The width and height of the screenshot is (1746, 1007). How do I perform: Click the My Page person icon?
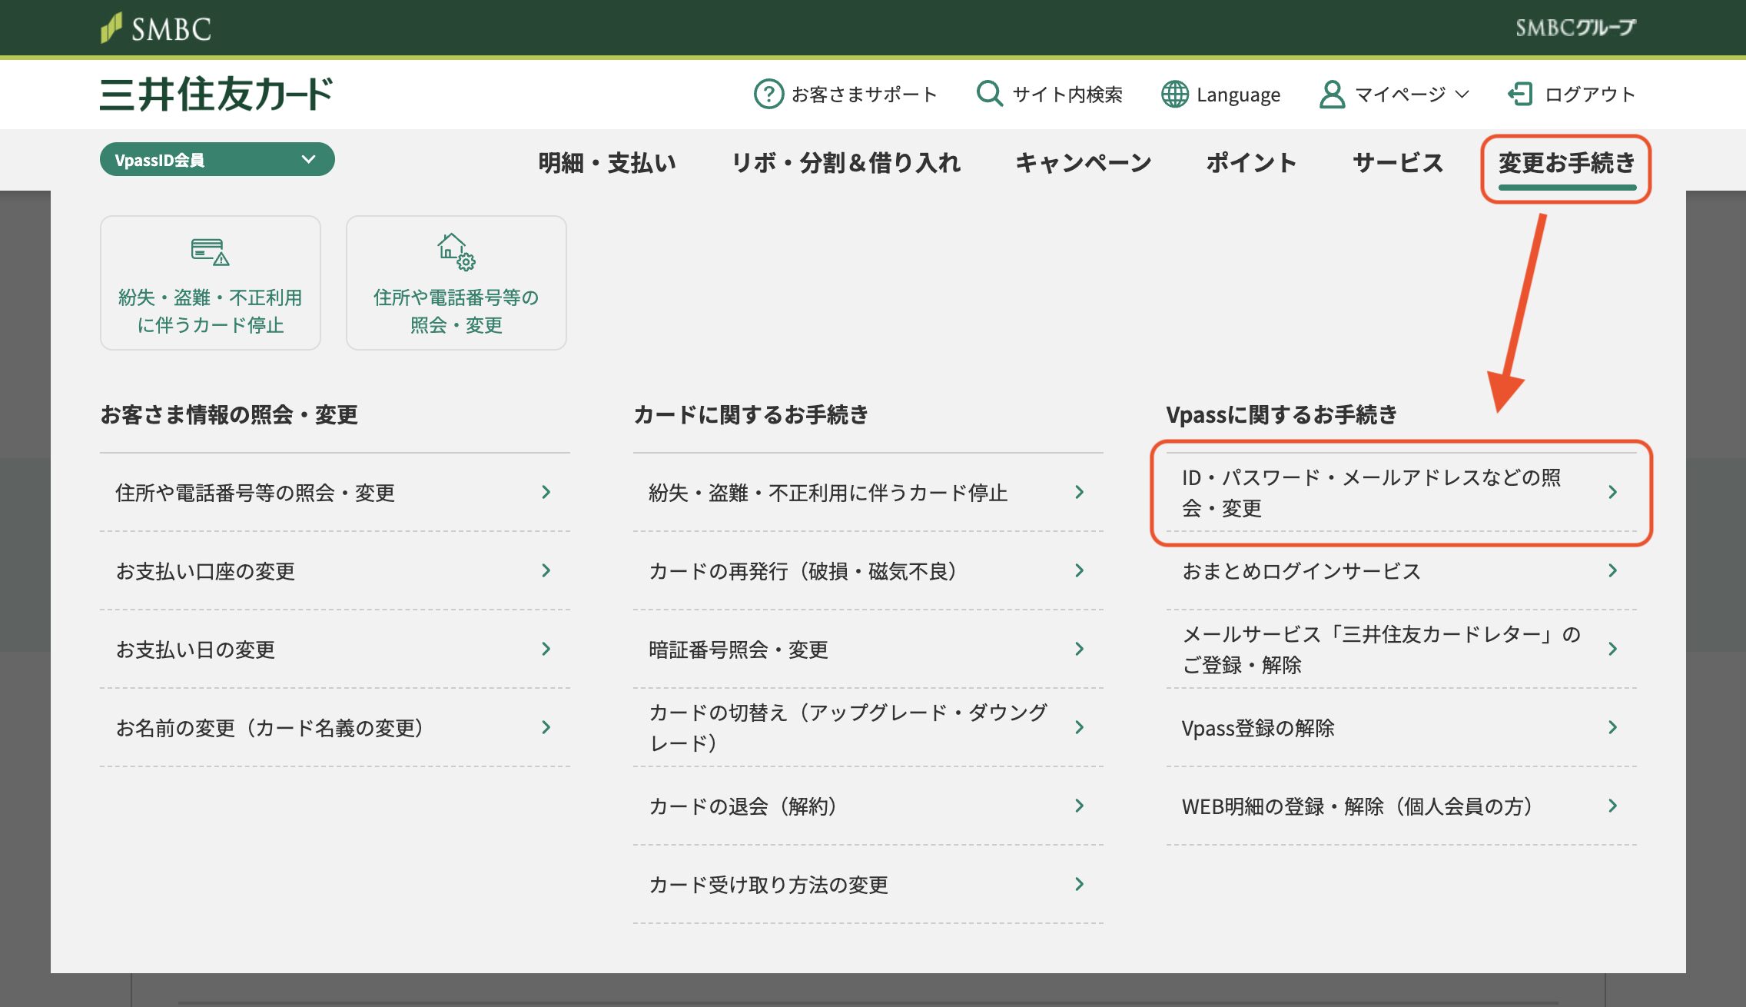1331,94
